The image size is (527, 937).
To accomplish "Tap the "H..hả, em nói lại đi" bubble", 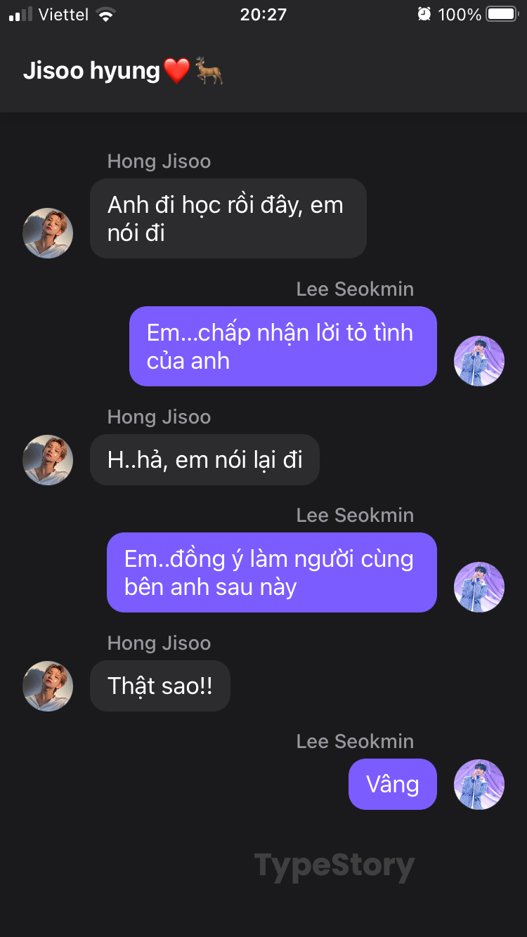I will coord(204,460).
